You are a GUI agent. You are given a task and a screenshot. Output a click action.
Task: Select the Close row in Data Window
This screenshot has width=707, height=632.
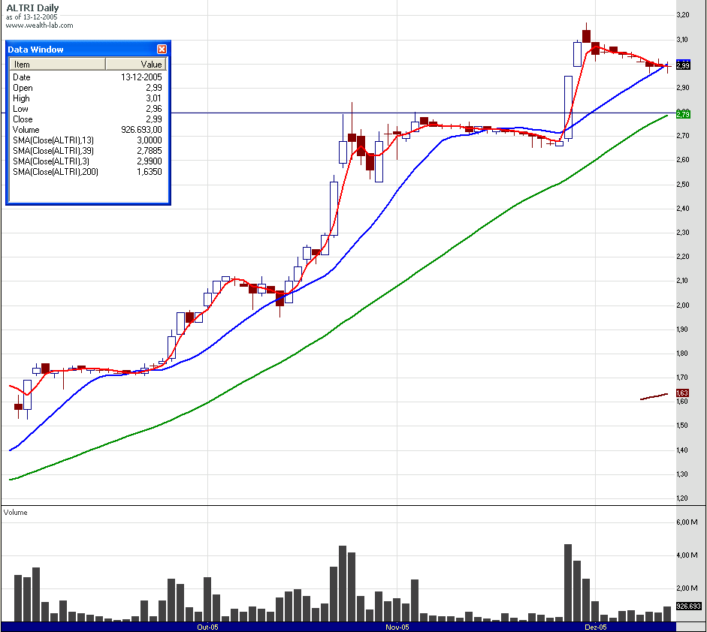coord(87,119)
